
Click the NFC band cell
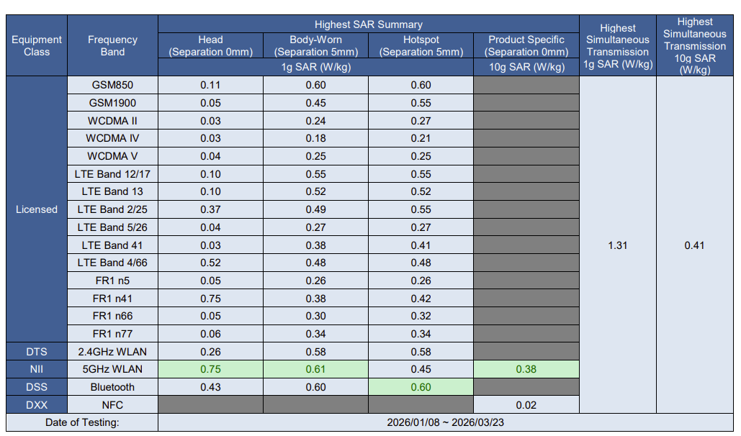[112, 405]
